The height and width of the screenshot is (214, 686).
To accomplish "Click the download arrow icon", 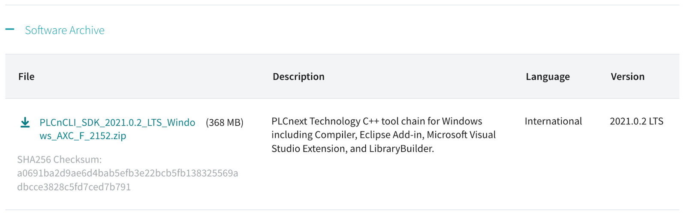I will pos(25,123).
